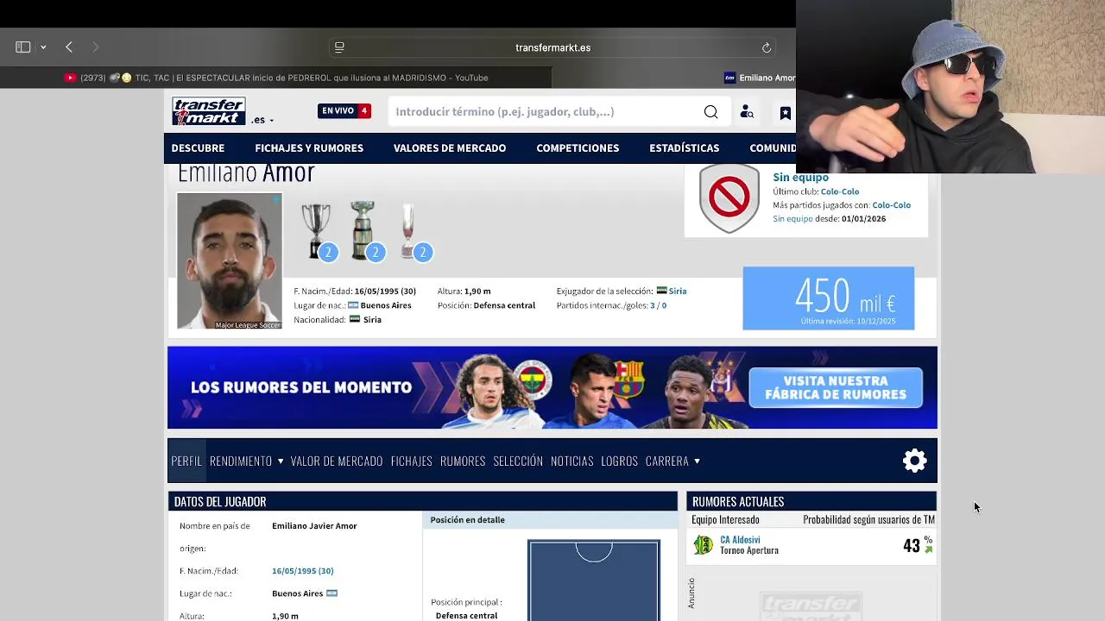Open Safari sidebar toggle icon
The image size is (1105, 621).
[23, 47]
